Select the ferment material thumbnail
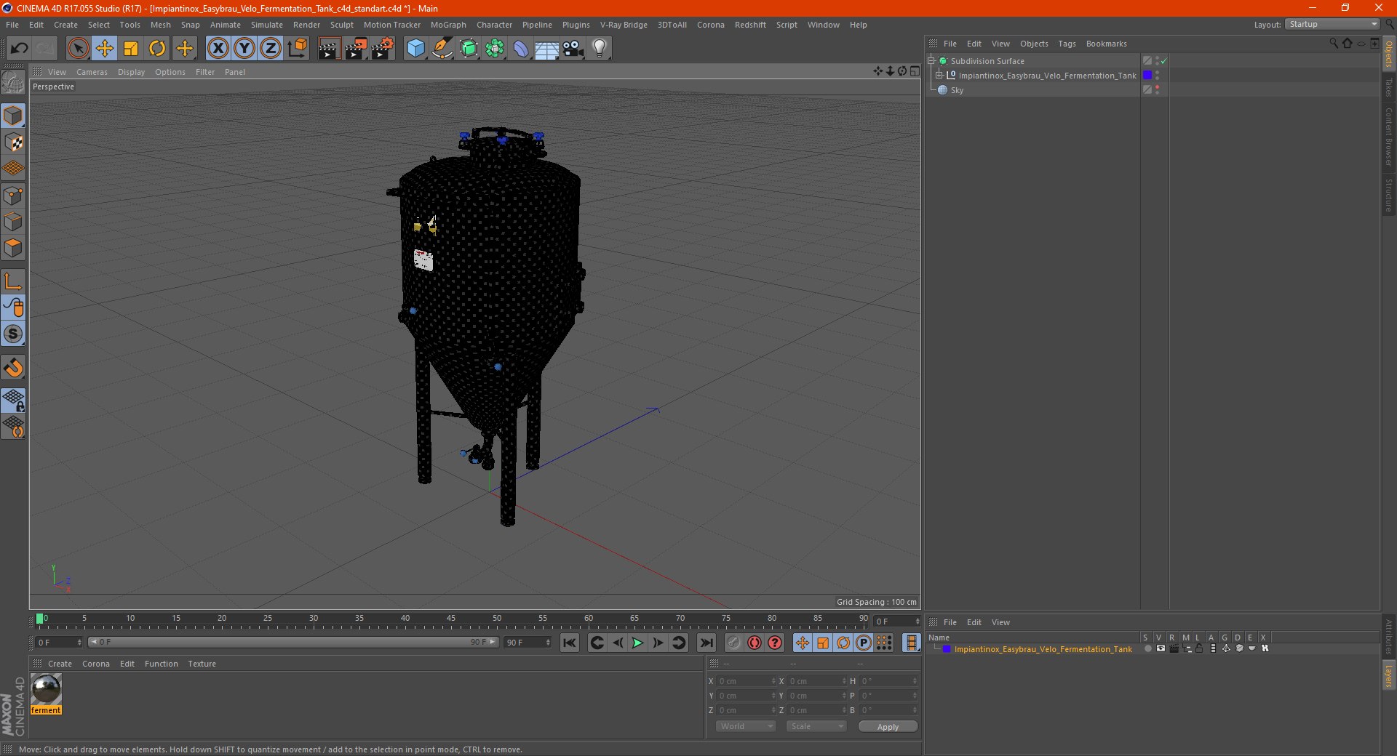 pyautogui.click(x=46, y=688)
